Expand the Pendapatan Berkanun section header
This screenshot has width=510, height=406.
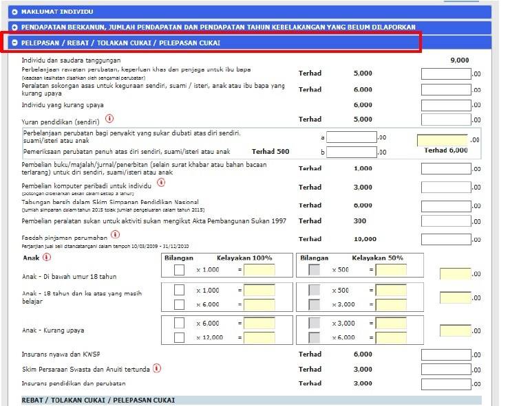point(15,27)
